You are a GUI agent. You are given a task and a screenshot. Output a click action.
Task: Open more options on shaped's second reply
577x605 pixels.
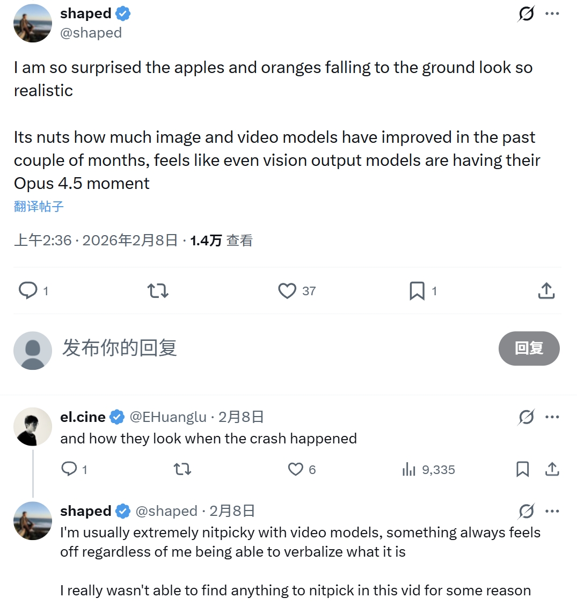coord(552,511)
